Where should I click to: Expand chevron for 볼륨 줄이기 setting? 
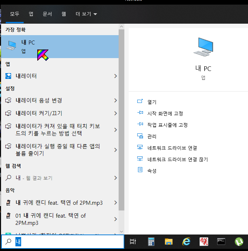tap(115, 150)
